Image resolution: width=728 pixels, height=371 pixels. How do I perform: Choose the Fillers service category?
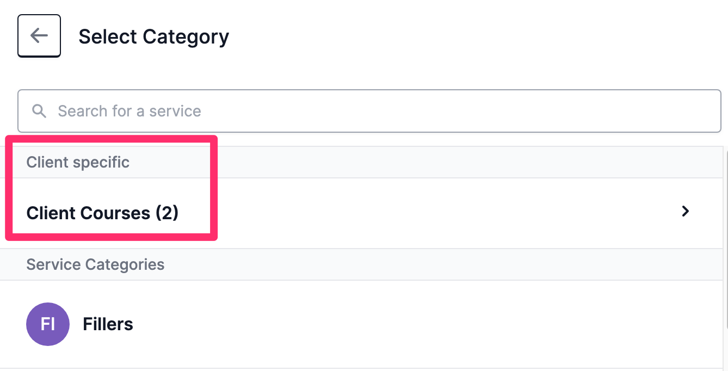tap(361, 324)
